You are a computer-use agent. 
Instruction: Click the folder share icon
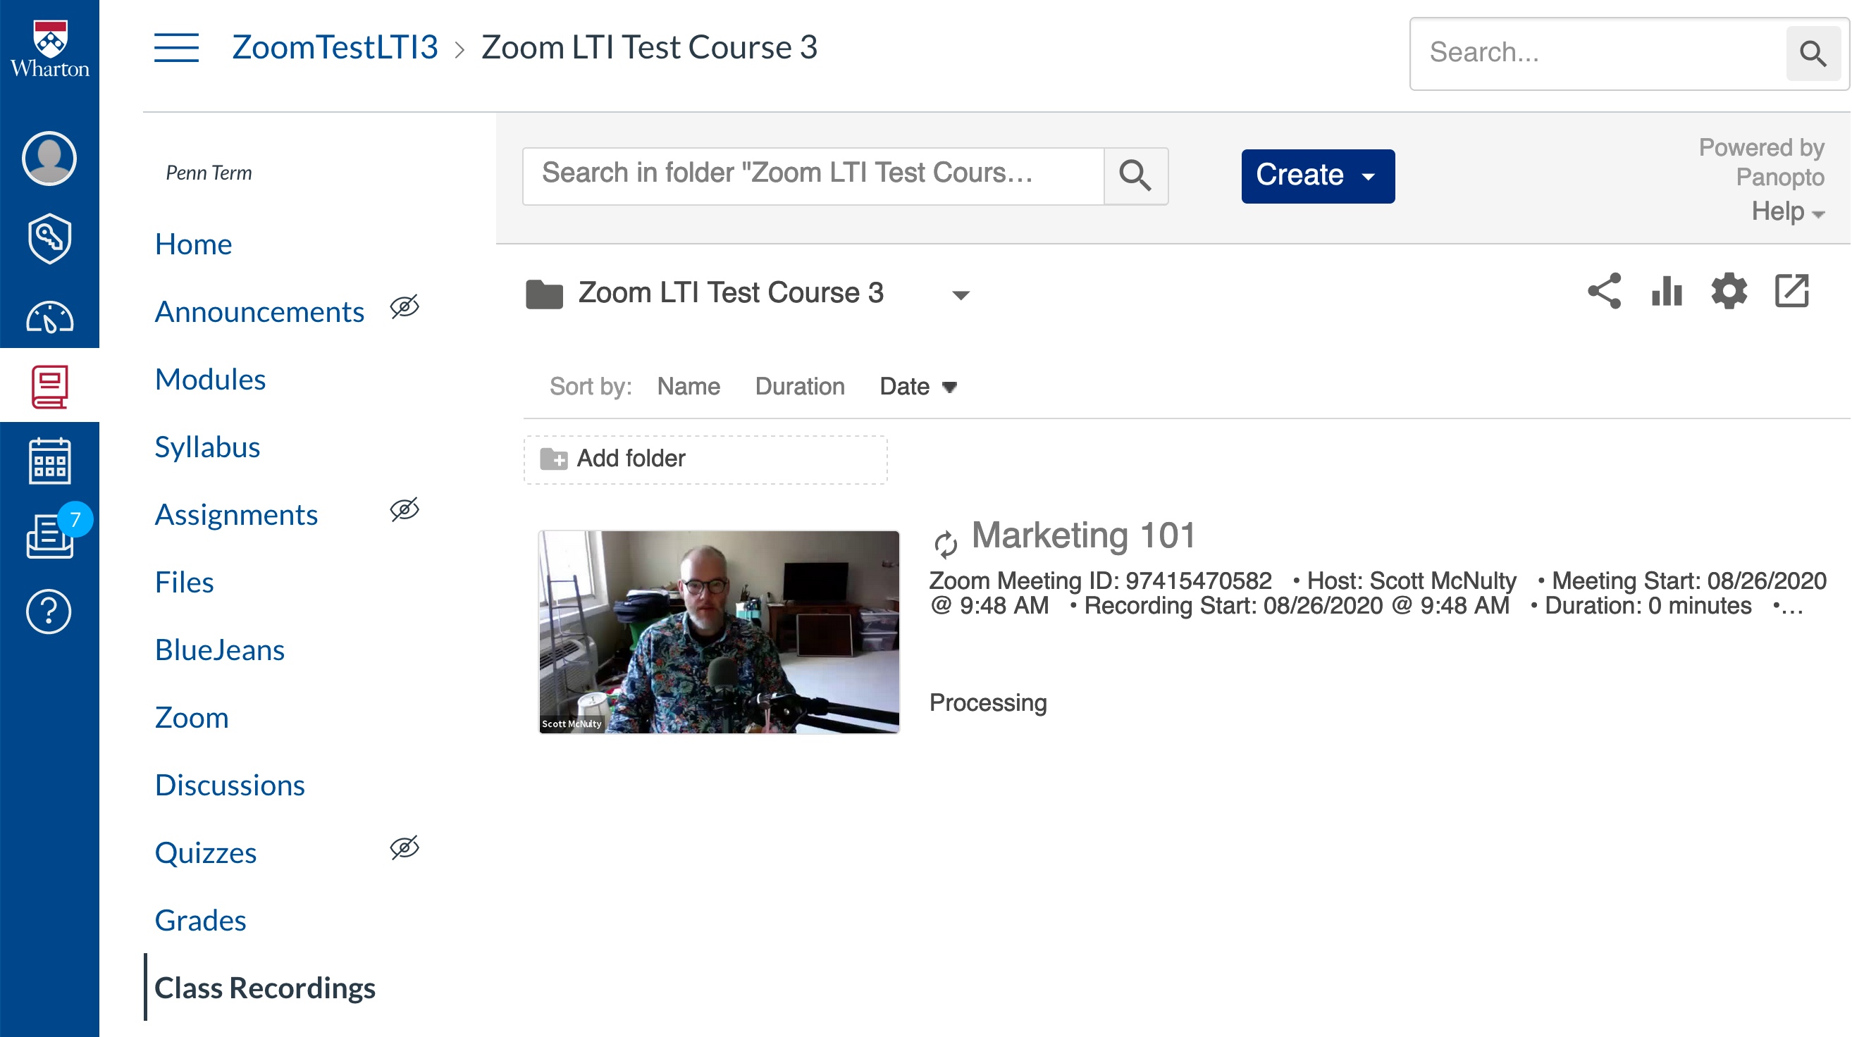pos(1604,291)
